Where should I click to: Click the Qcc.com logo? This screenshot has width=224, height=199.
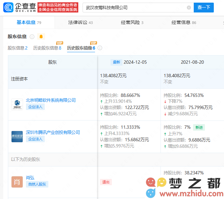[x=20, y=8]
